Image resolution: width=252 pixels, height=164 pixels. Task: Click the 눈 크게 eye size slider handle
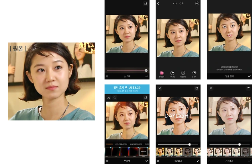point(146,70)
